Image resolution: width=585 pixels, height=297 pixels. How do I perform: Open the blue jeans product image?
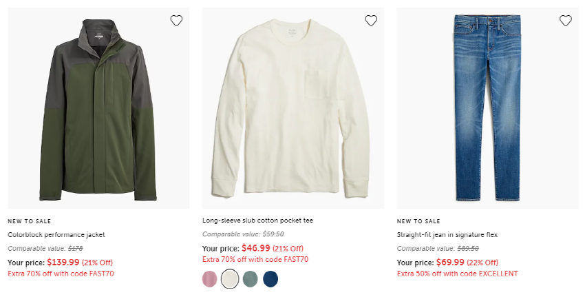[x=488, y=108]
